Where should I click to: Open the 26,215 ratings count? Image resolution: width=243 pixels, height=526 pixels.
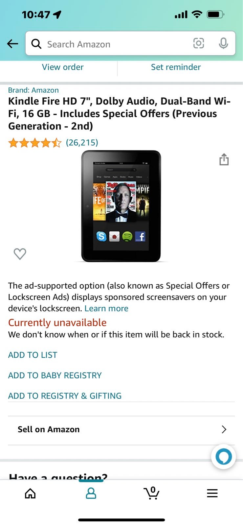[x=82, y=142]
